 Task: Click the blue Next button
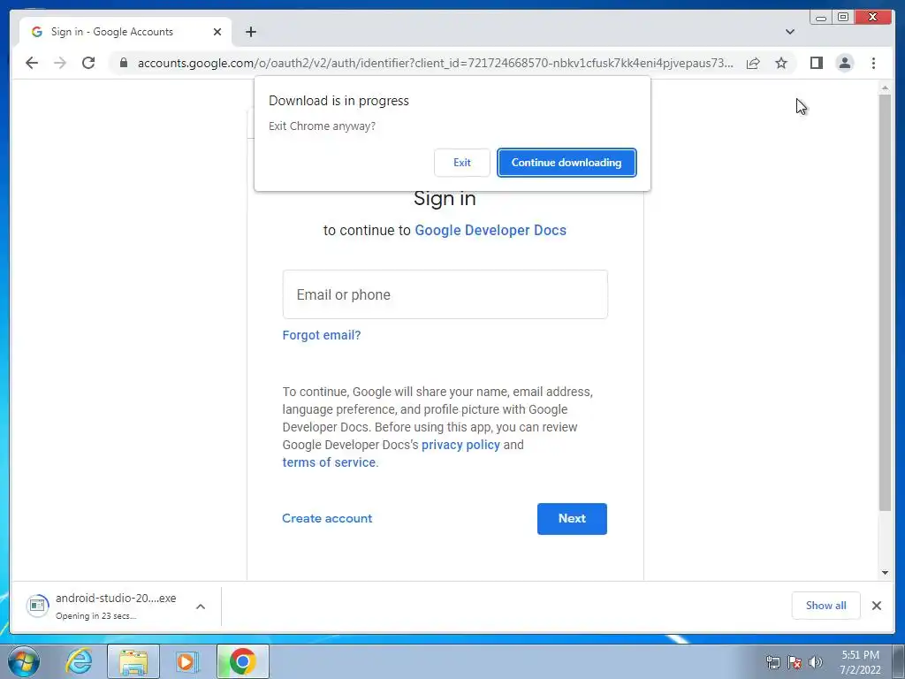(x=572, y=518)
